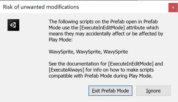Click the [ExecuteAlways] attribute text
The image size is (178, 102).
(x=66, y=70)
